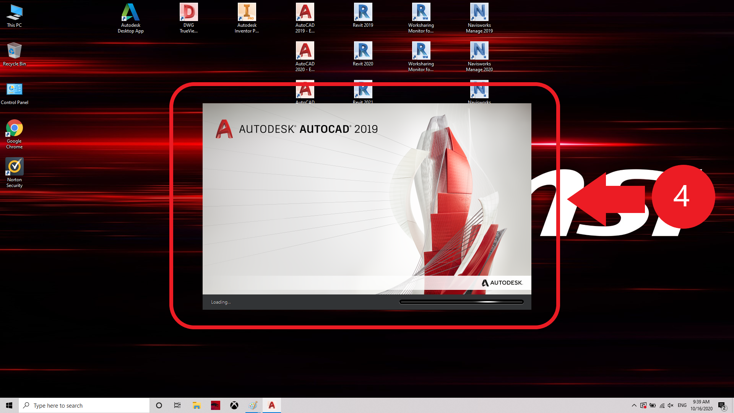The width and height of the screenshot is (734, 413).
Task: Click the taskbar search box
Action: 84,405
